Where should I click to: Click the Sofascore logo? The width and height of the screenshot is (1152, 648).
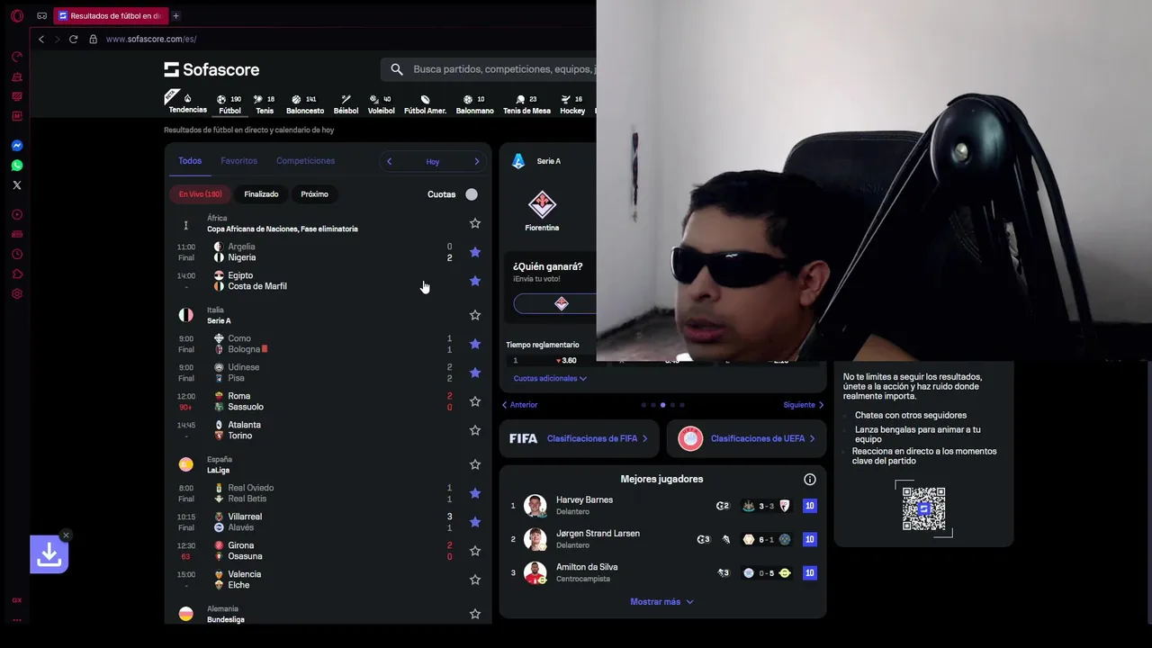(x=211, y=69)
